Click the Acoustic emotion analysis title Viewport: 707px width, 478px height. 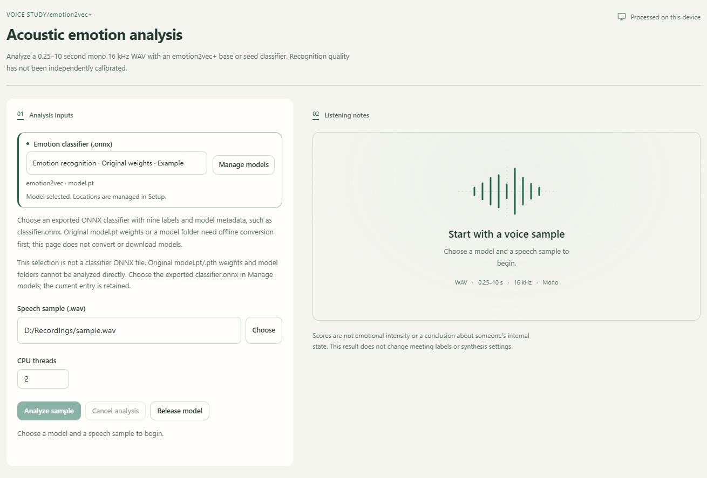pos(94,35)
